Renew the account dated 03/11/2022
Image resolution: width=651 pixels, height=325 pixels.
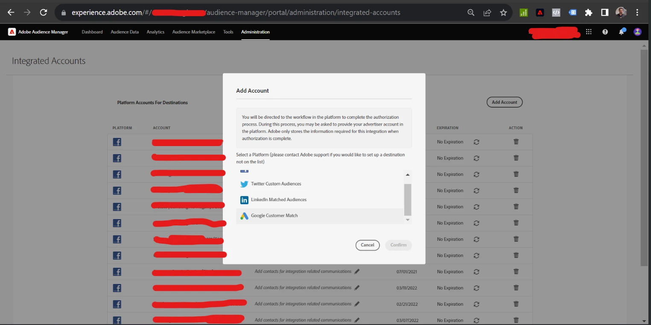pyautogui.click(x=476, y=288)
